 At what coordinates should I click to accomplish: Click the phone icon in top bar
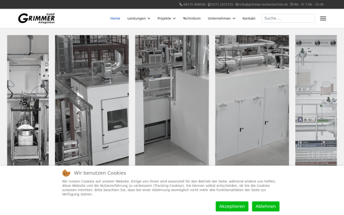181,5
